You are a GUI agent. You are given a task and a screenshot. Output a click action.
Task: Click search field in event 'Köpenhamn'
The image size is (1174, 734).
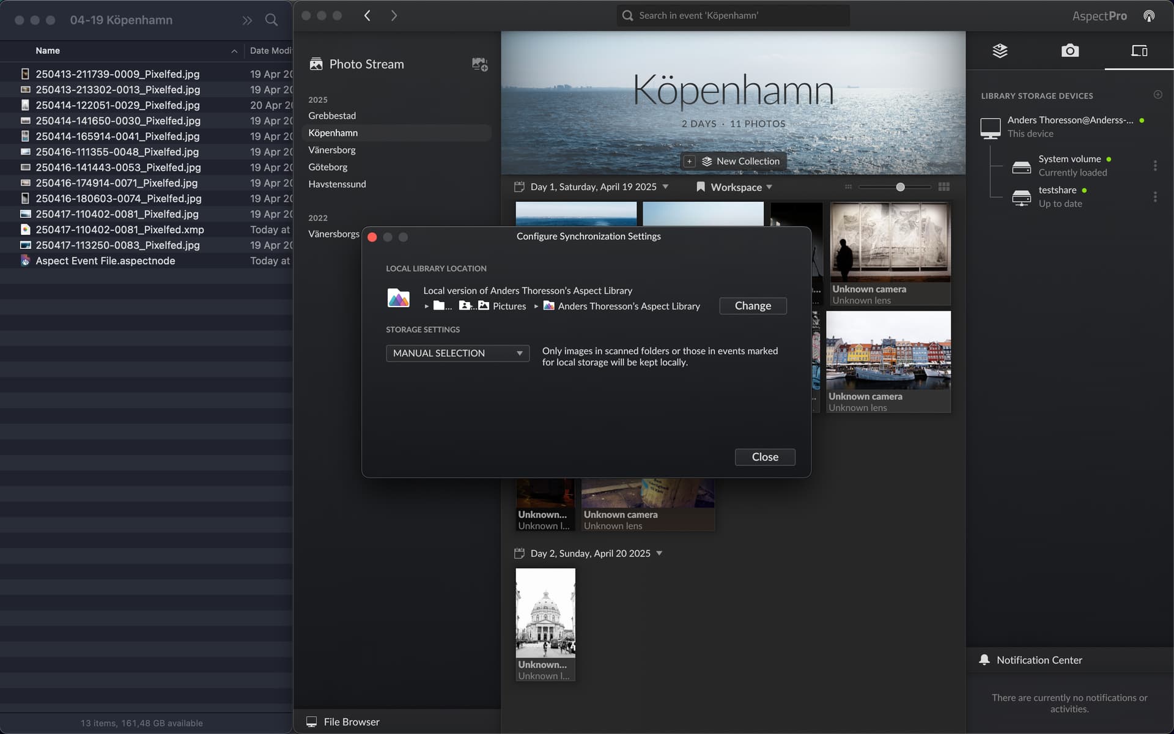tap(733, 16)
